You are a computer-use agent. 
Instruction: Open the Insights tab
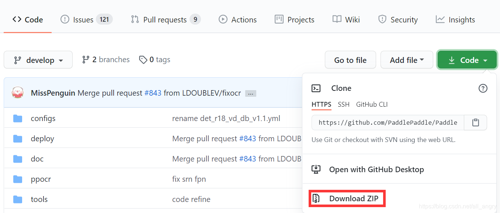point(455,19)
